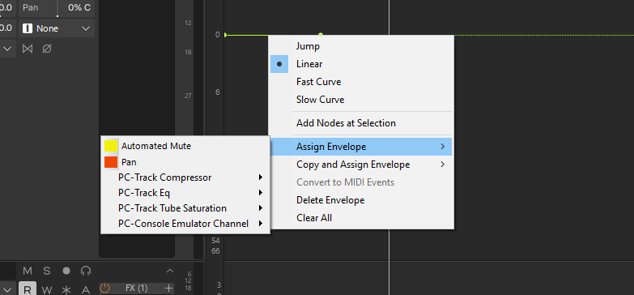Toggle the archive A button

pos(86,289)
